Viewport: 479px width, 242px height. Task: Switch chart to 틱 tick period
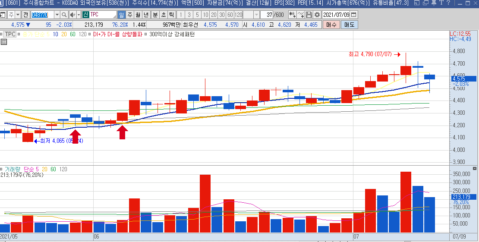172,15
